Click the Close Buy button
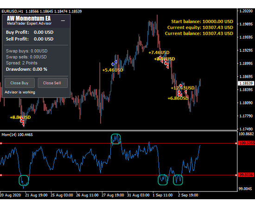The width and height of the screenshot is (255, 208). [19, 83]
